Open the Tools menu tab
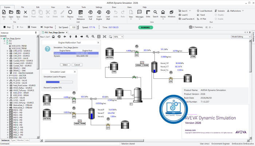Image resolution: width=255 pixels, height=146 pixels. coord(83,7)
